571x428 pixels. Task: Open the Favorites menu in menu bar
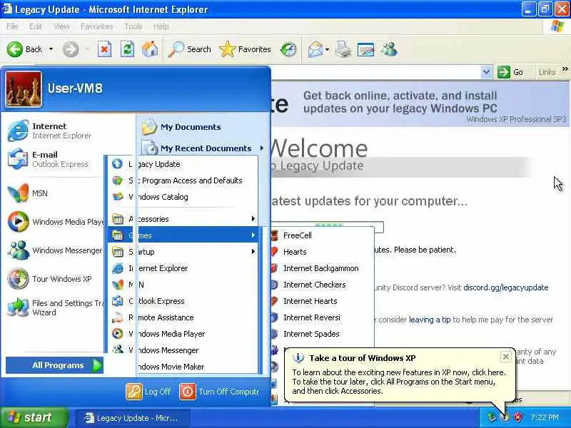[96, 26]
